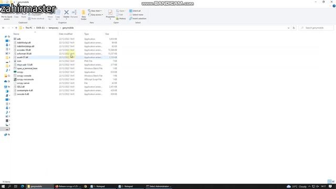Screen dimensions: 336x189
Task: Show hidden tray icons chevron
Action: [309, 186]
